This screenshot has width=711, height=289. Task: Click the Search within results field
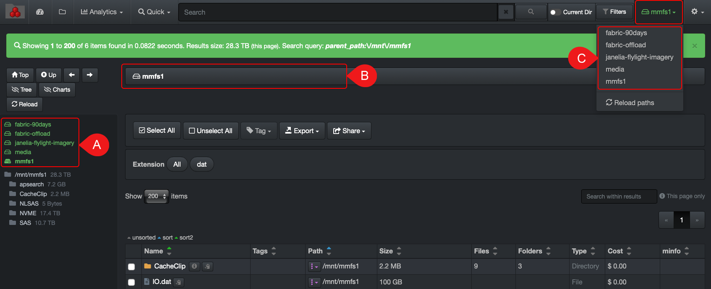(x=619, y=196)
